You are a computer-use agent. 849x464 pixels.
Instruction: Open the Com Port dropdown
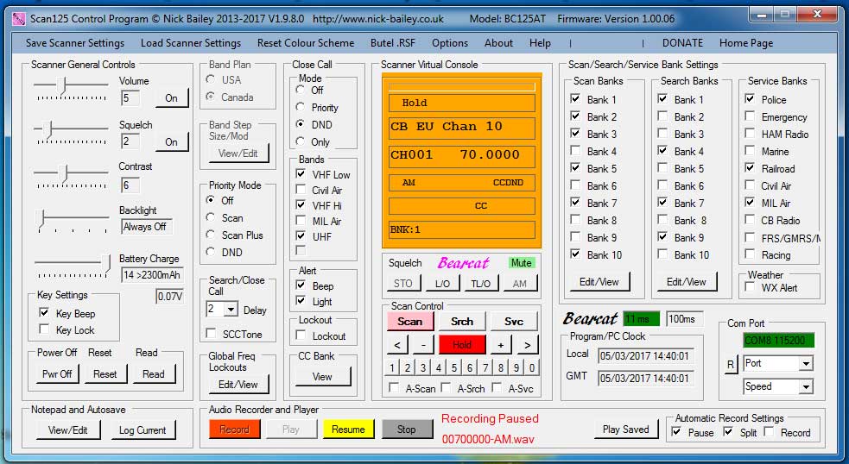coord(806,363)
